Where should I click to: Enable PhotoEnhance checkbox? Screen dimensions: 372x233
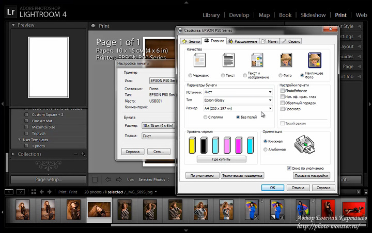[282, 90]
